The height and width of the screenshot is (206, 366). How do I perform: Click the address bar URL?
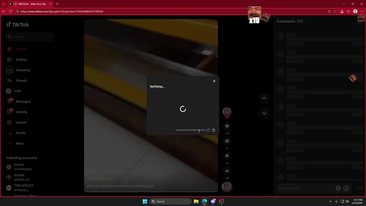(x=62, y=11)
